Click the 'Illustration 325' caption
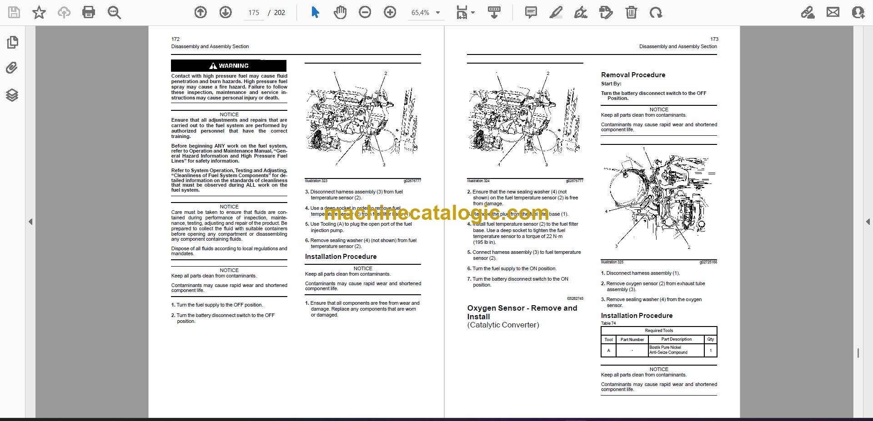 [612, 262]
